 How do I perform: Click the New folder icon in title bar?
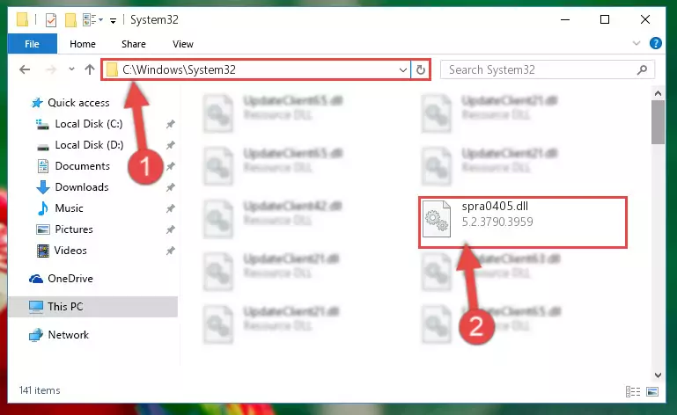point(70,20)
